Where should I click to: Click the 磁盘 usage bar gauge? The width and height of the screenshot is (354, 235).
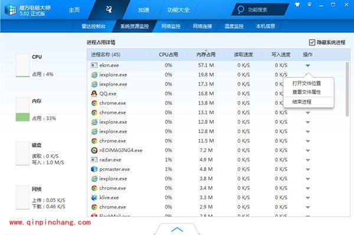point(22,154)
